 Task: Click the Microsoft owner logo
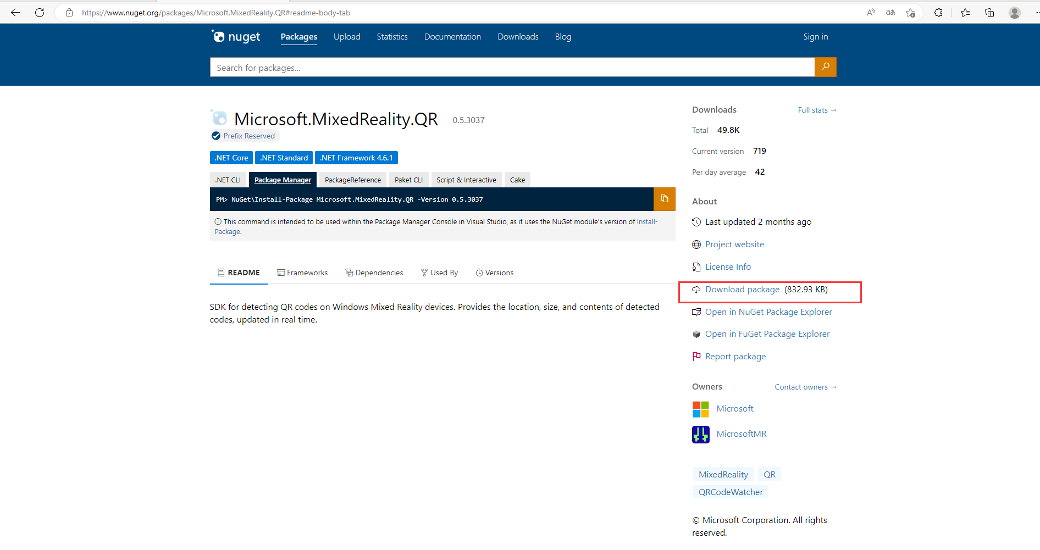tap(700, 409)
